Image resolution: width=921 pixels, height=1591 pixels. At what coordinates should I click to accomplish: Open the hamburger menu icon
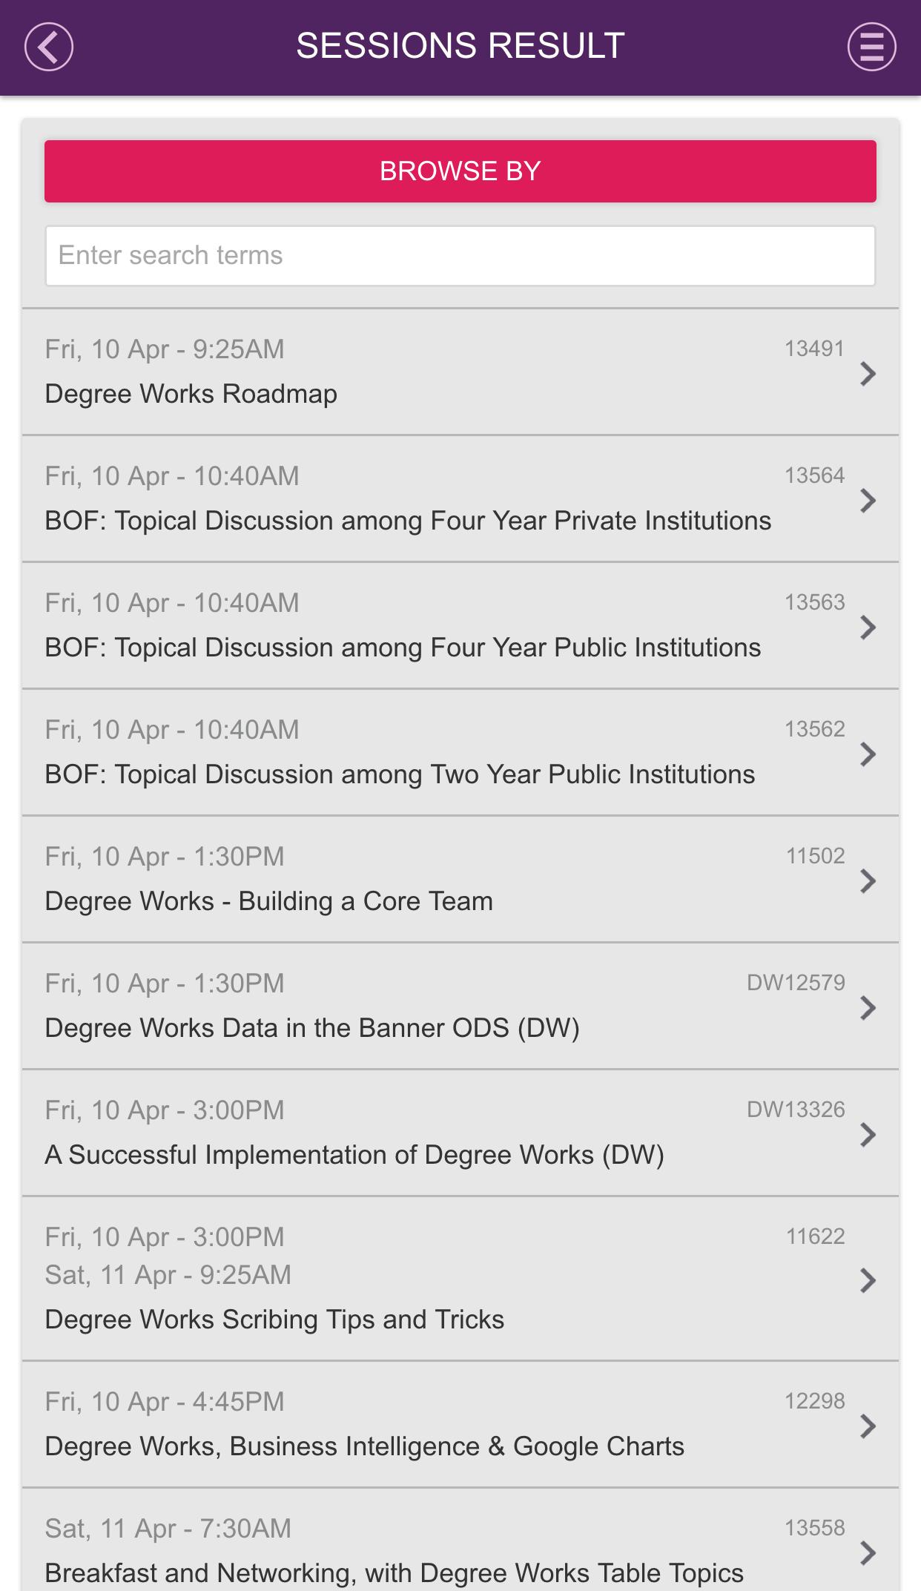(871, 47)
